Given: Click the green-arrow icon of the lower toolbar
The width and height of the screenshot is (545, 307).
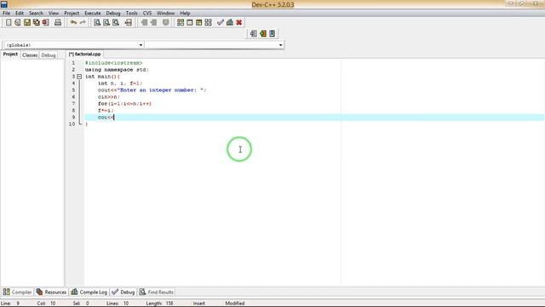Looking at the screenshot, I should 263,34.
